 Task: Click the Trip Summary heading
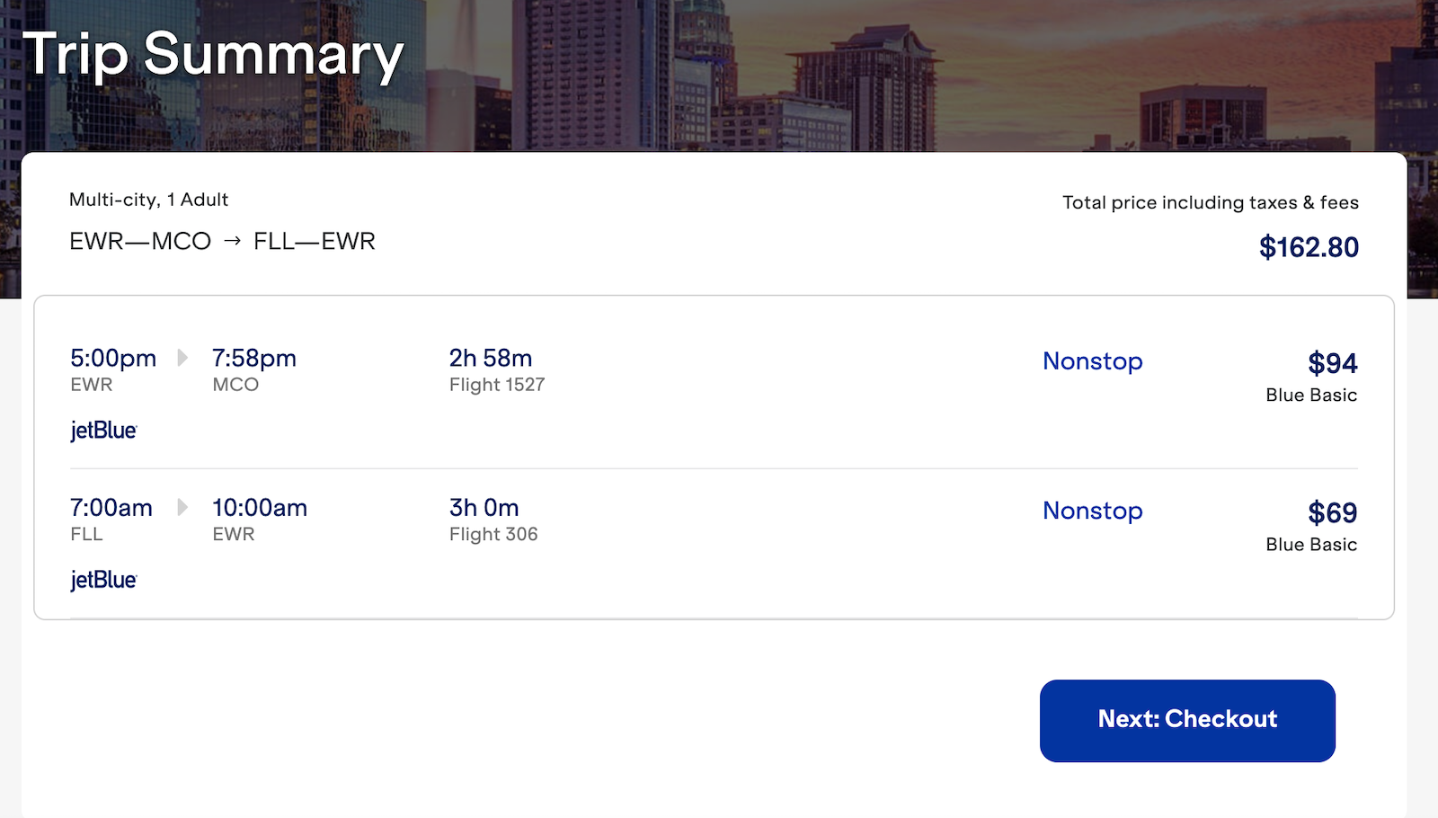click(x=214, y=54)
